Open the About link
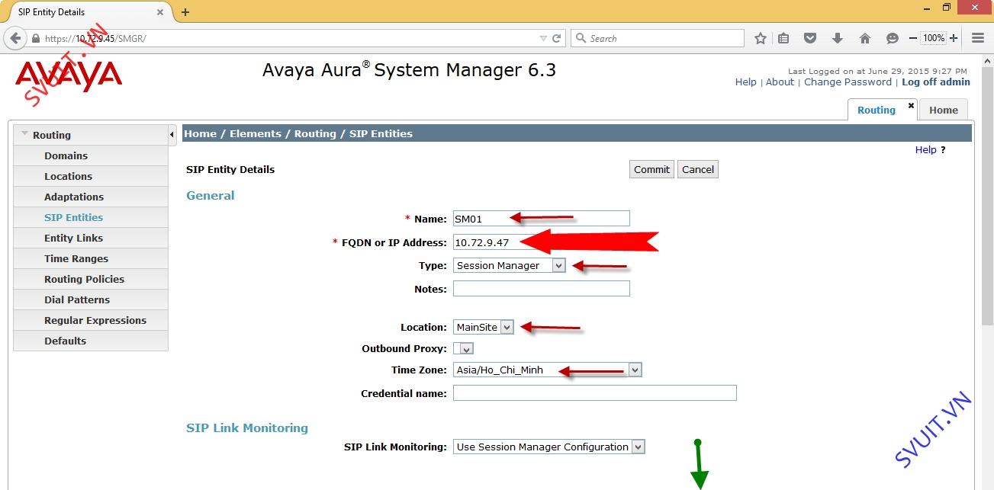The image size is (994, 490). (780, 82)
